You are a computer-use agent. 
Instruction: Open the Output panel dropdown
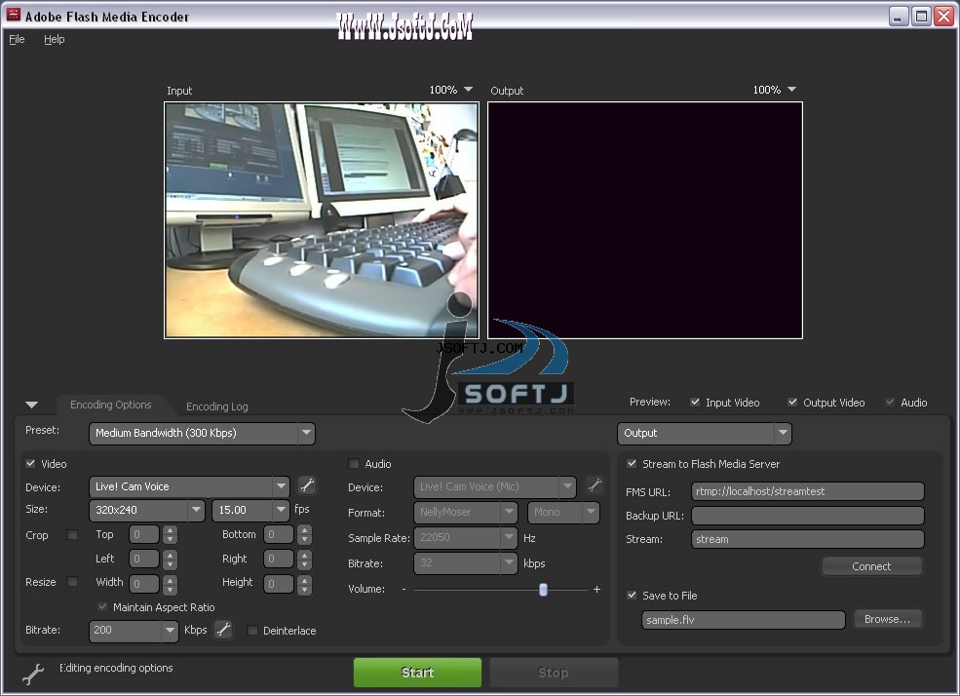704,433
